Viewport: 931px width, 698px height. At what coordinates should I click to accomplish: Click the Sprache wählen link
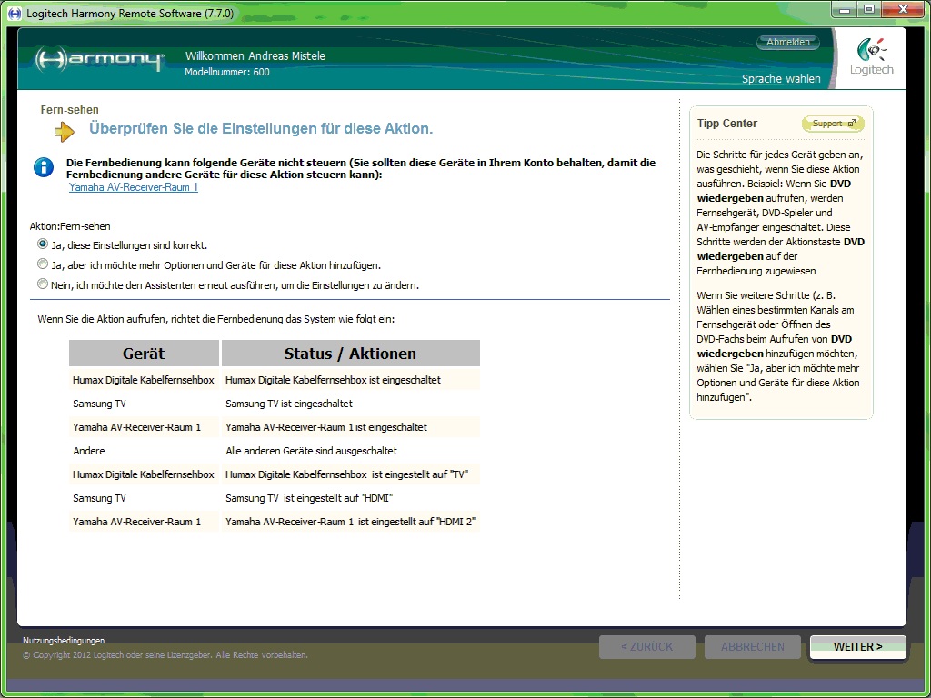[x=780, y=79]
